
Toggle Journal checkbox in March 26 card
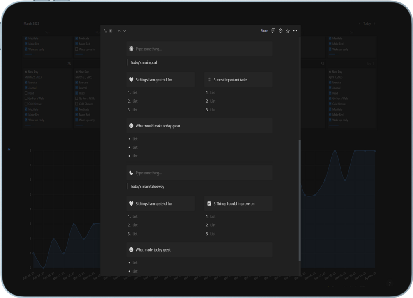pos(26,88)
